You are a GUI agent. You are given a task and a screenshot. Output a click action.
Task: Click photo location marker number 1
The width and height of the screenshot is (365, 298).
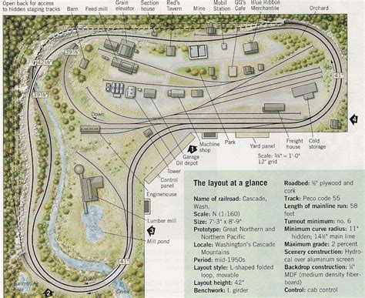click(193, 149)
